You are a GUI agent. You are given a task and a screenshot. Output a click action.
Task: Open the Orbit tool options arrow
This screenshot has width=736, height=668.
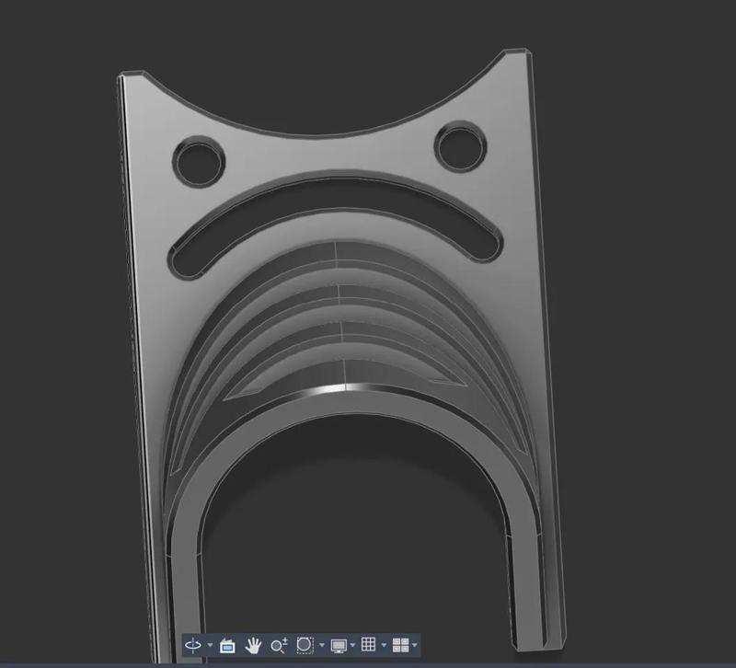coord(210,646)
